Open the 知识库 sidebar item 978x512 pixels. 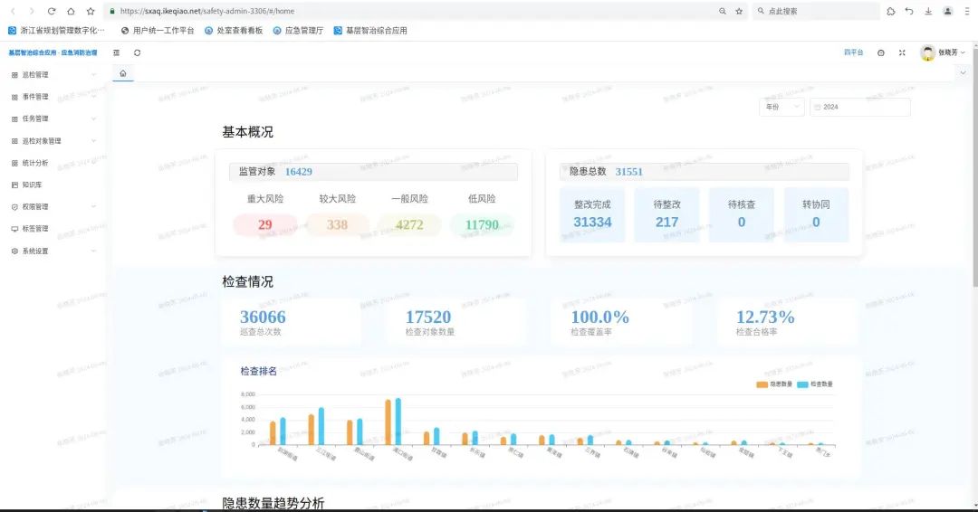pos(33,185)
